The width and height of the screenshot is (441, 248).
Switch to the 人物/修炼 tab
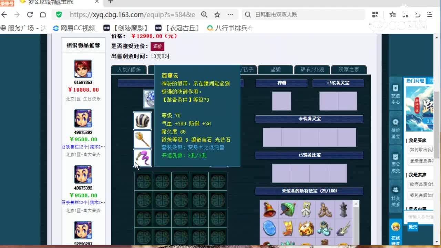click(129, 70)
